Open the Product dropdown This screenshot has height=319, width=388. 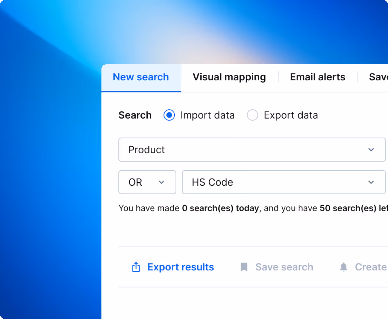(252, 150)
